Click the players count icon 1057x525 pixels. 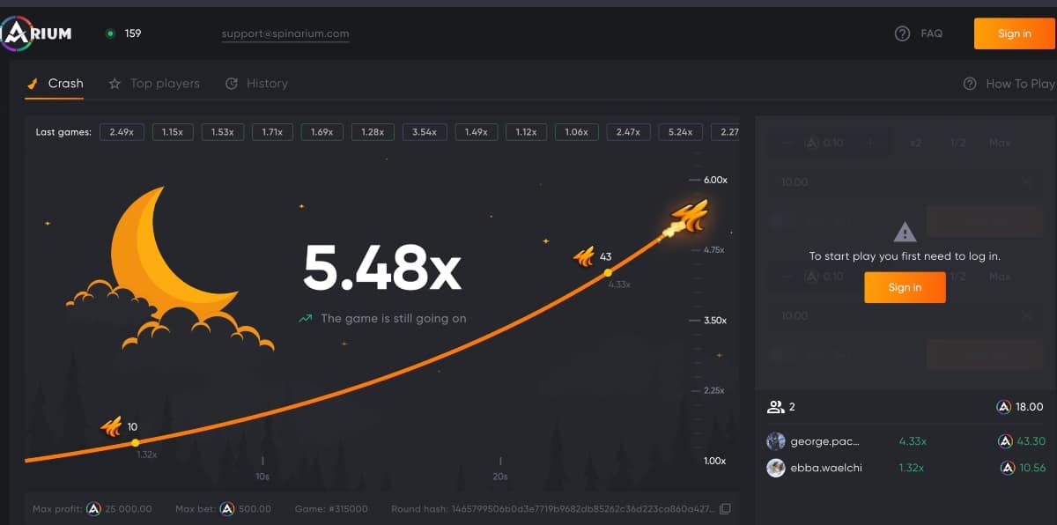[x=776, y=407]
